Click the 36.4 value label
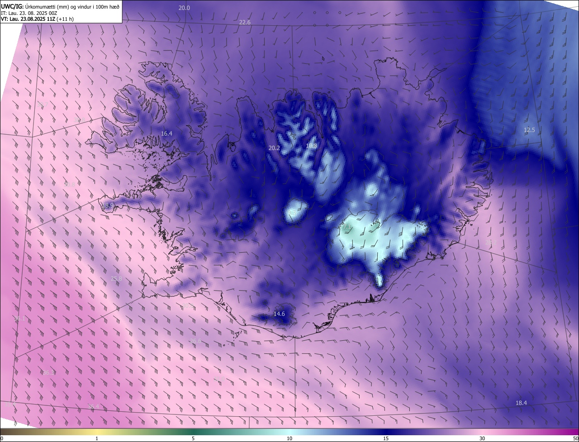Screen dimensions: 579x442 tap(93, 406)
